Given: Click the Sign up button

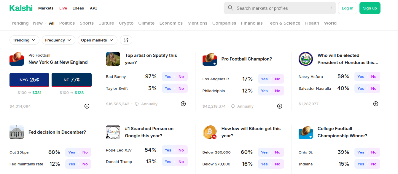Looking at the screenshot, I should (x=370, y=8).
